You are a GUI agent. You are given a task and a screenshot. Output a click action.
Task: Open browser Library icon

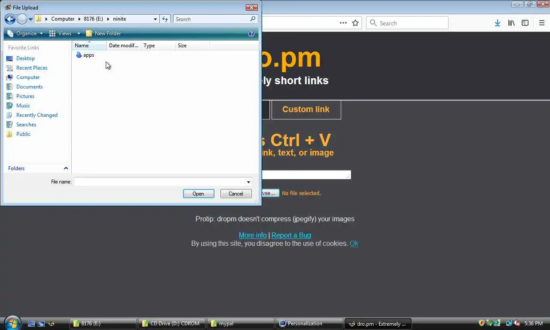coord(511,23)
